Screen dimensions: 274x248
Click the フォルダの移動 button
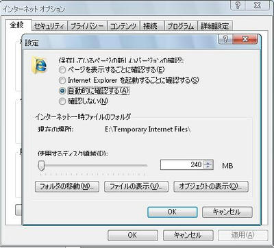pyautogui.click(x=67, y=186)
